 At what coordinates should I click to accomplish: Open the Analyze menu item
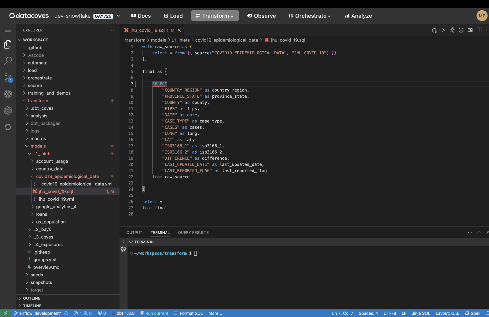(x=358, y=16)
